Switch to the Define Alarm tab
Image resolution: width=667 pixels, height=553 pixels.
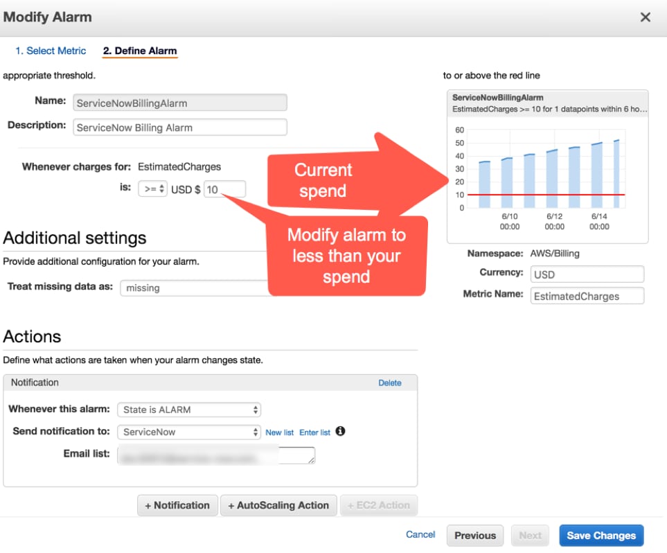coord(139,51)
